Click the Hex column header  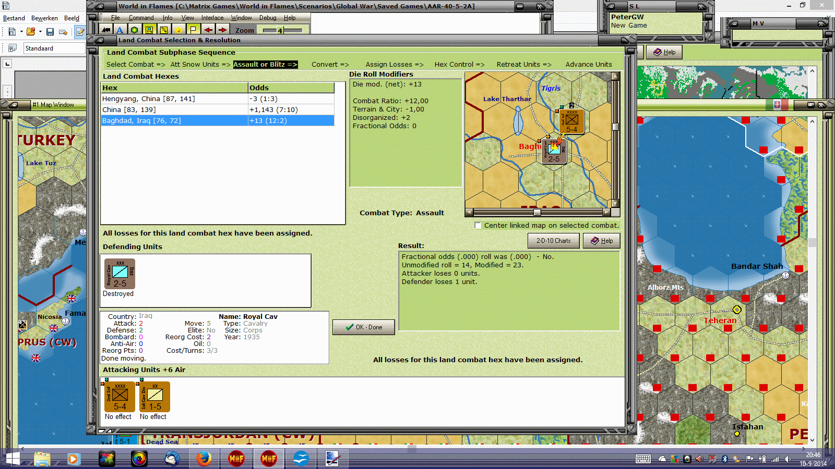(175, 88)
